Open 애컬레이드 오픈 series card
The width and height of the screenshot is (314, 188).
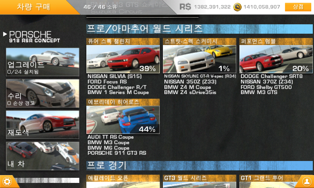click(123, 181)
